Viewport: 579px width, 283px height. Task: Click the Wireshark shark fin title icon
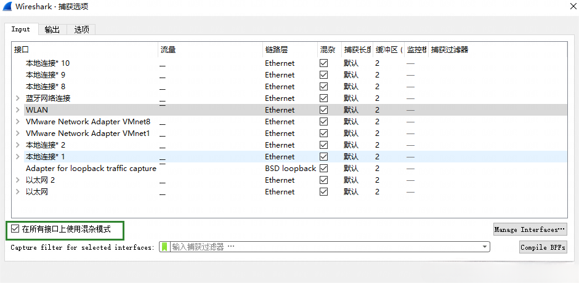point(7,6)
